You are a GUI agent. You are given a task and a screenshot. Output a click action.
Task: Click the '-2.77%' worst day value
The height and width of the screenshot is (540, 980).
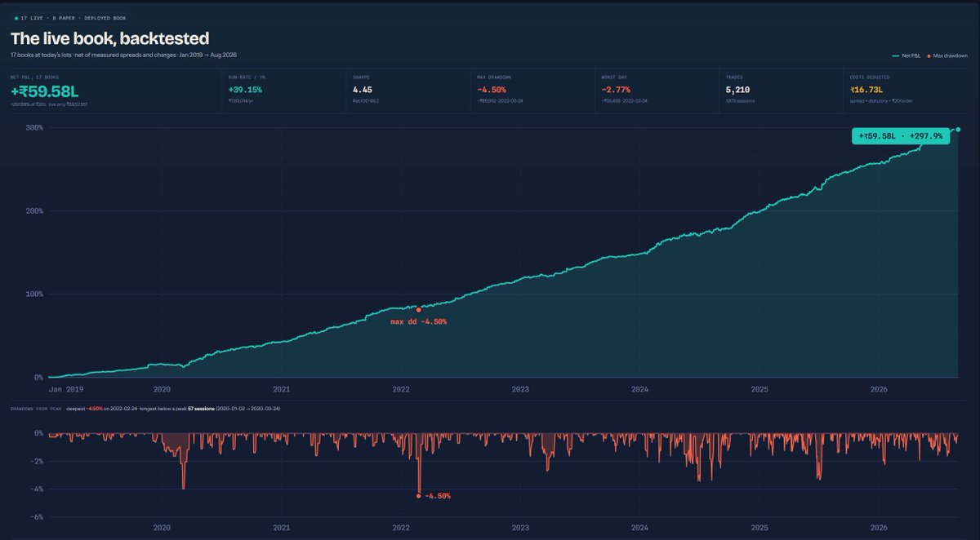pyautogui.click(x=617, y=89)
